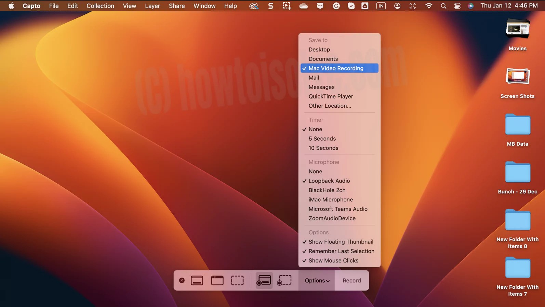
Task: Click the date and time in menu bar
Action: pyautogui.click(x=509, y=5)
